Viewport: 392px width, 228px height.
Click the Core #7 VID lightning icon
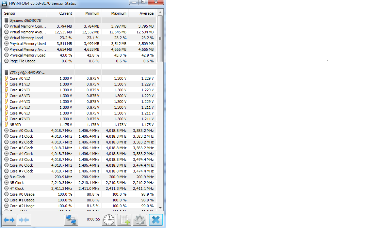[x=6, y=119]
